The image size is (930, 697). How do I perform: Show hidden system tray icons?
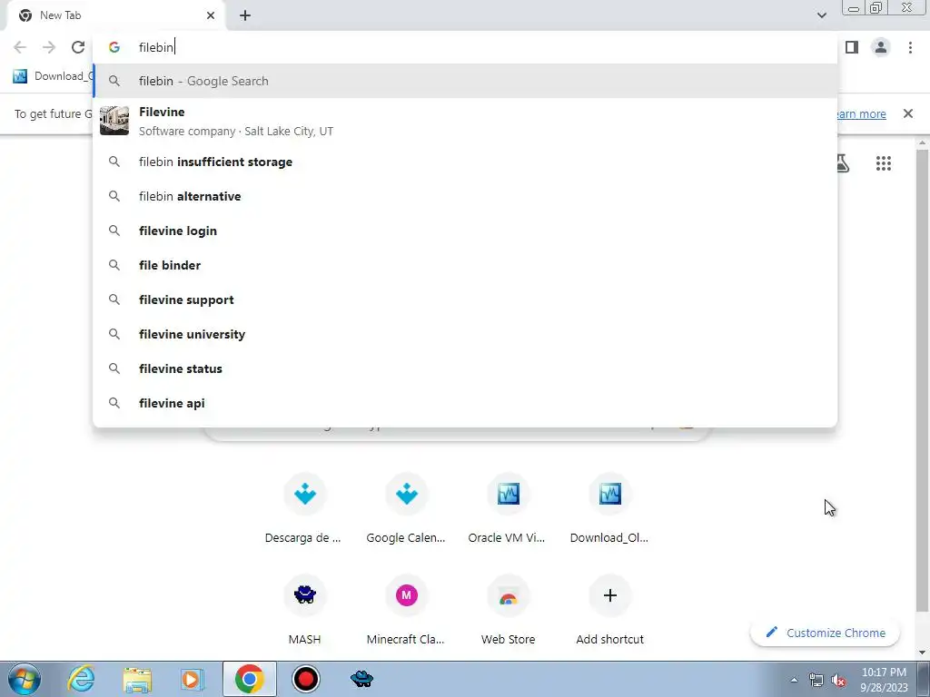click(794, 680)
